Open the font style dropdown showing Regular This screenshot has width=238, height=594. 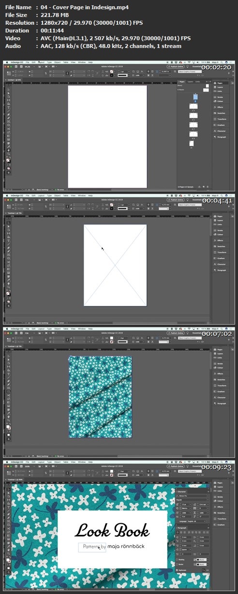tap(193, 500)
